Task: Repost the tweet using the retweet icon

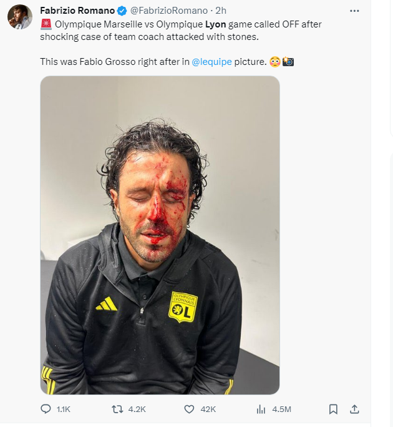Action: [x=117, y=410]
